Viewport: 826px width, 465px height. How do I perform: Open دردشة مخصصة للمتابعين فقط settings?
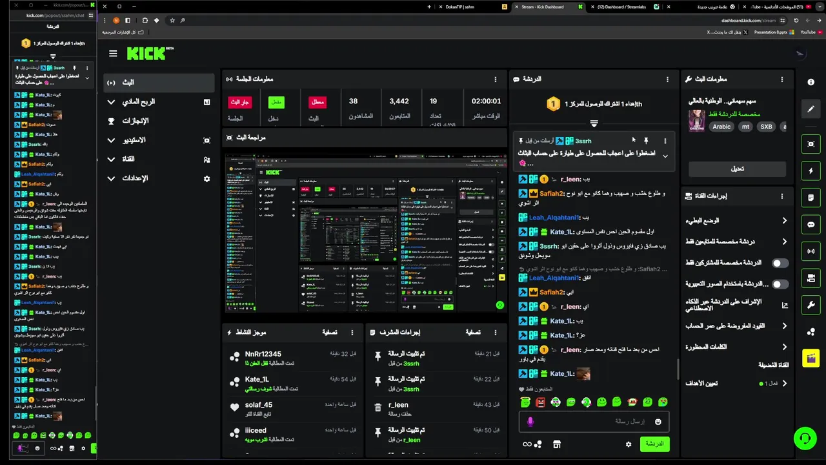[736, 242]
